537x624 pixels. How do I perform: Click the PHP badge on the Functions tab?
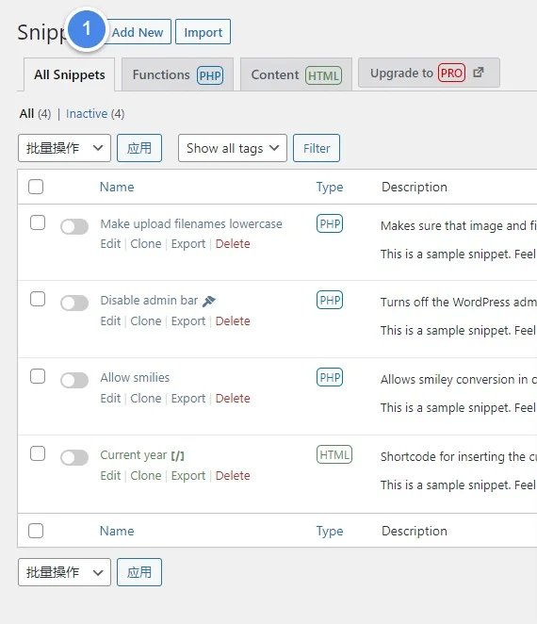click(210, 75)
